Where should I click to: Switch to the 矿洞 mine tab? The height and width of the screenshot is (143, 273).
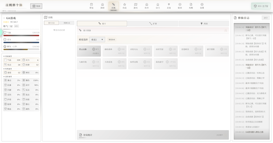(153, 24)
